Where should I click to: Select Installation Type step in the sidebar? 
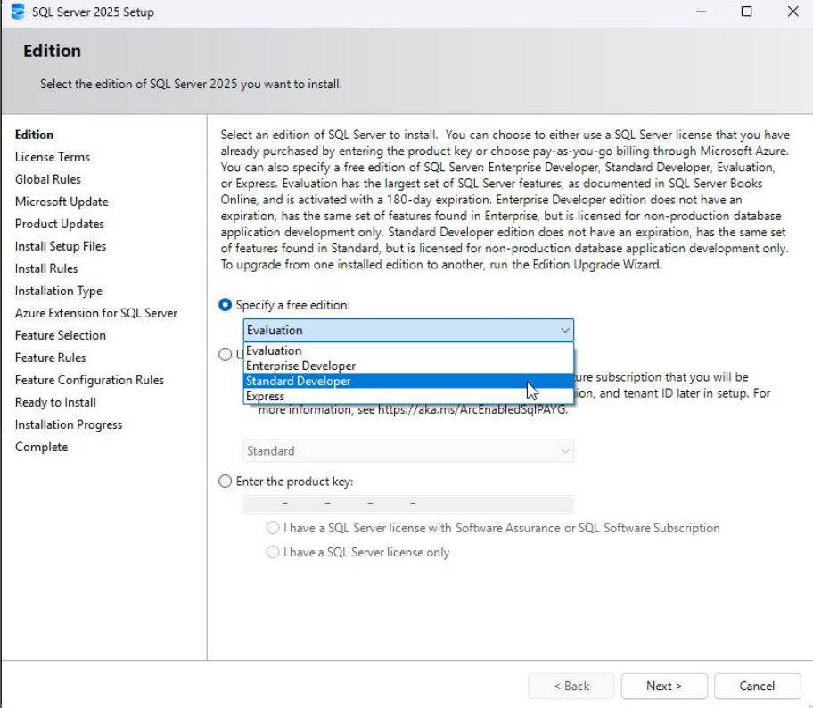click(59, 291)
